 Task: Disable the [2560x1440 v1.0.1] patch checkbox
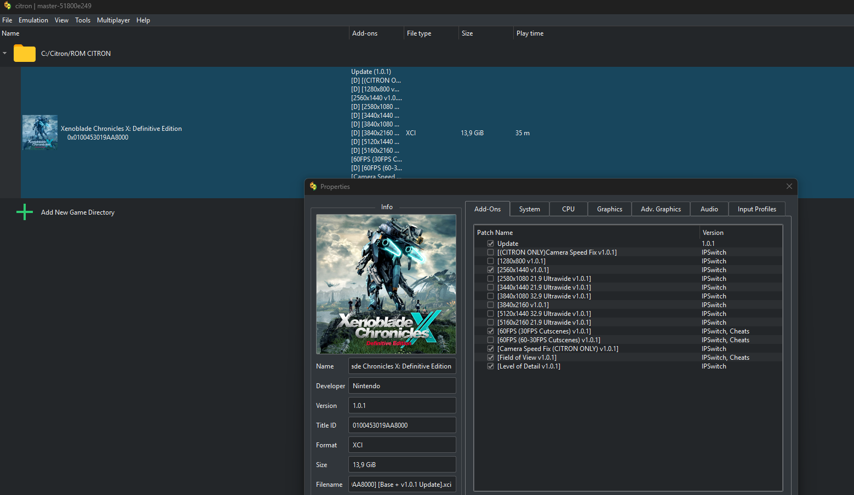490,270
